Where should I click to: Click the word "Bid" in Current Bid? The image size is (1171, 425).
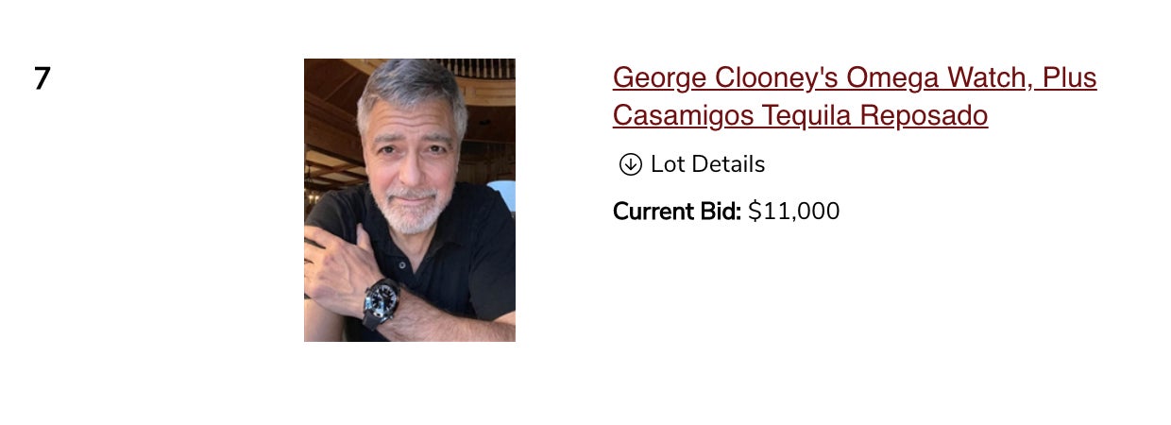721,212
